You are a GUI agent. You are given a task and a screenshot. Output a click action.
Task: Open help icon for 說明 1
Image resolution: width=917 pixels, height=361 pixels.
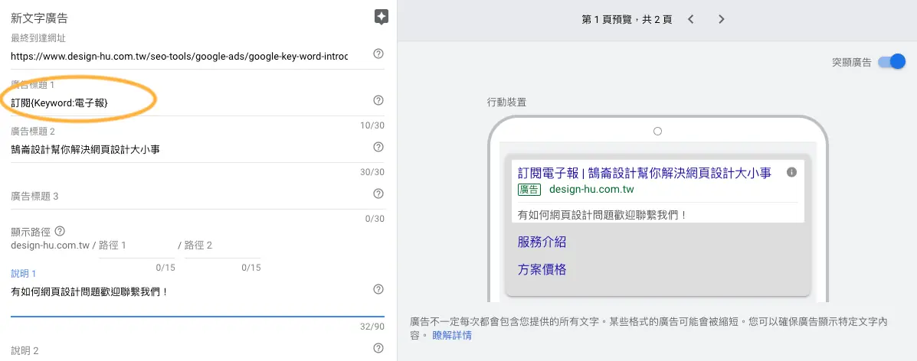(x=378, y=289)
